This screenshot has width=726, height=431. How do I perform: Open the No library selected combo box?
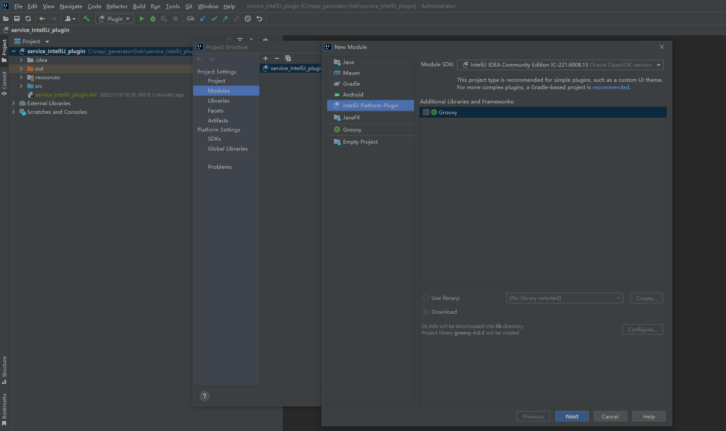[564, 298]
